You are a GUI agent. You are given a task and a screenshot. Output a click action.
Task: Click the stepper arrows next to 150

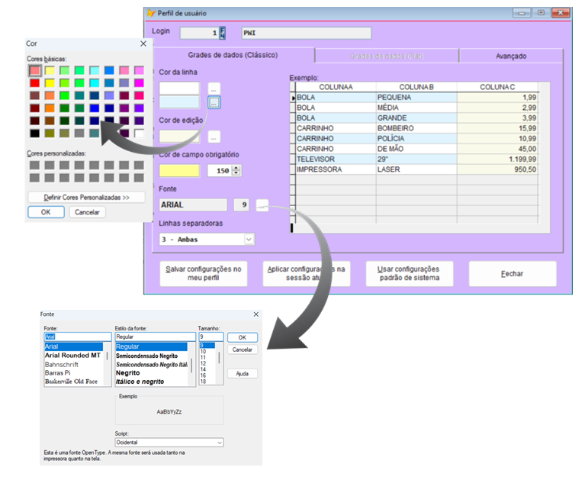tap(236, 170)
